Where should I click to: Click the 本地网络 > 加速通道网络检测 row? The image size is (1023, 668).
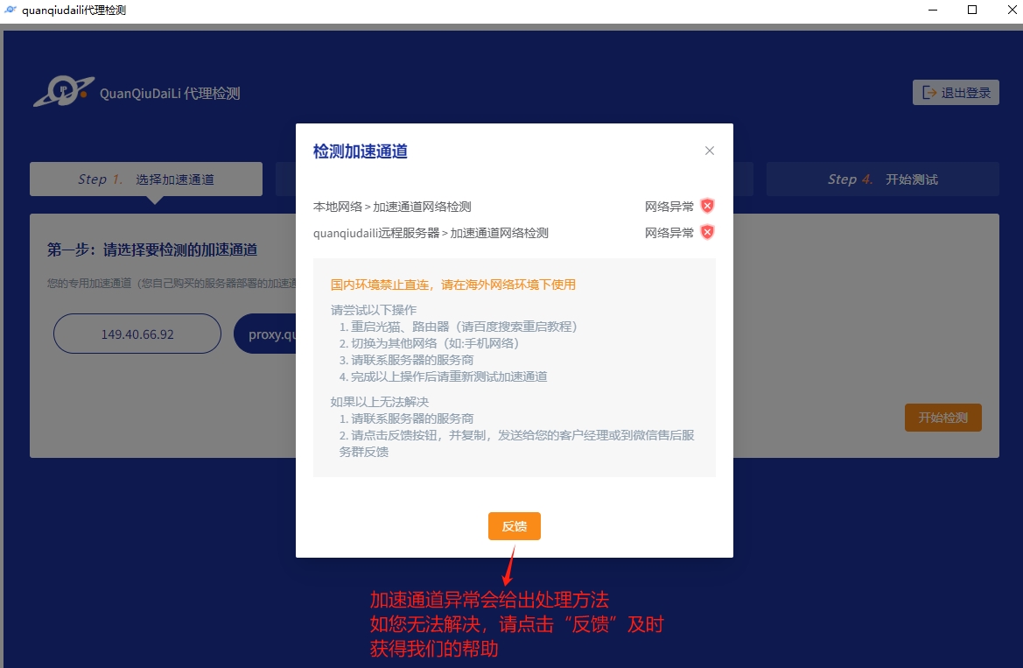[x=392, y=207]
